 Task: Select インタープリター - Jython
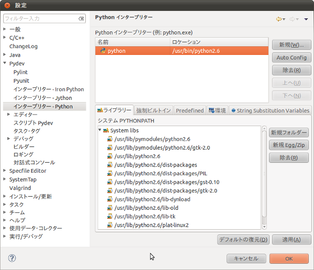tap(43, 98)
